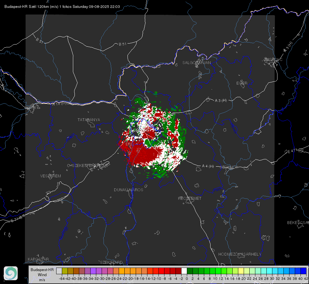Select the KAPOSVÁR city label
Image resolution: width=309 pixels, height=284 pixels.
(38, 259)
